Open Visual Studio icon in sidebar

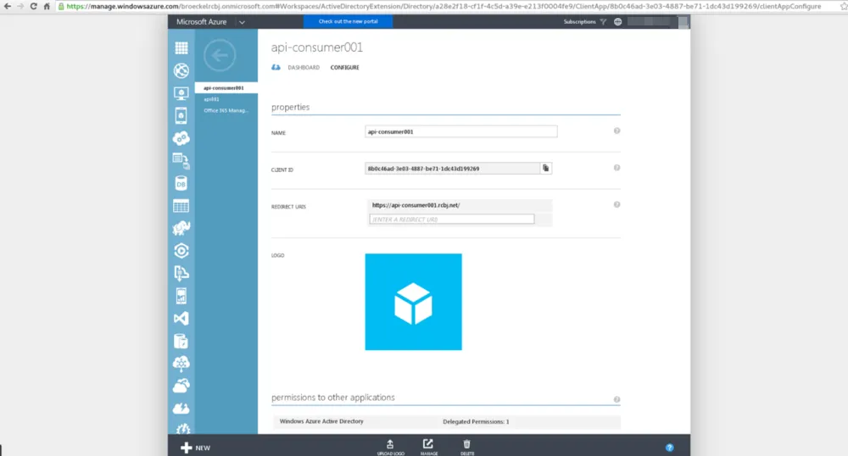click(x=181, y=318)
